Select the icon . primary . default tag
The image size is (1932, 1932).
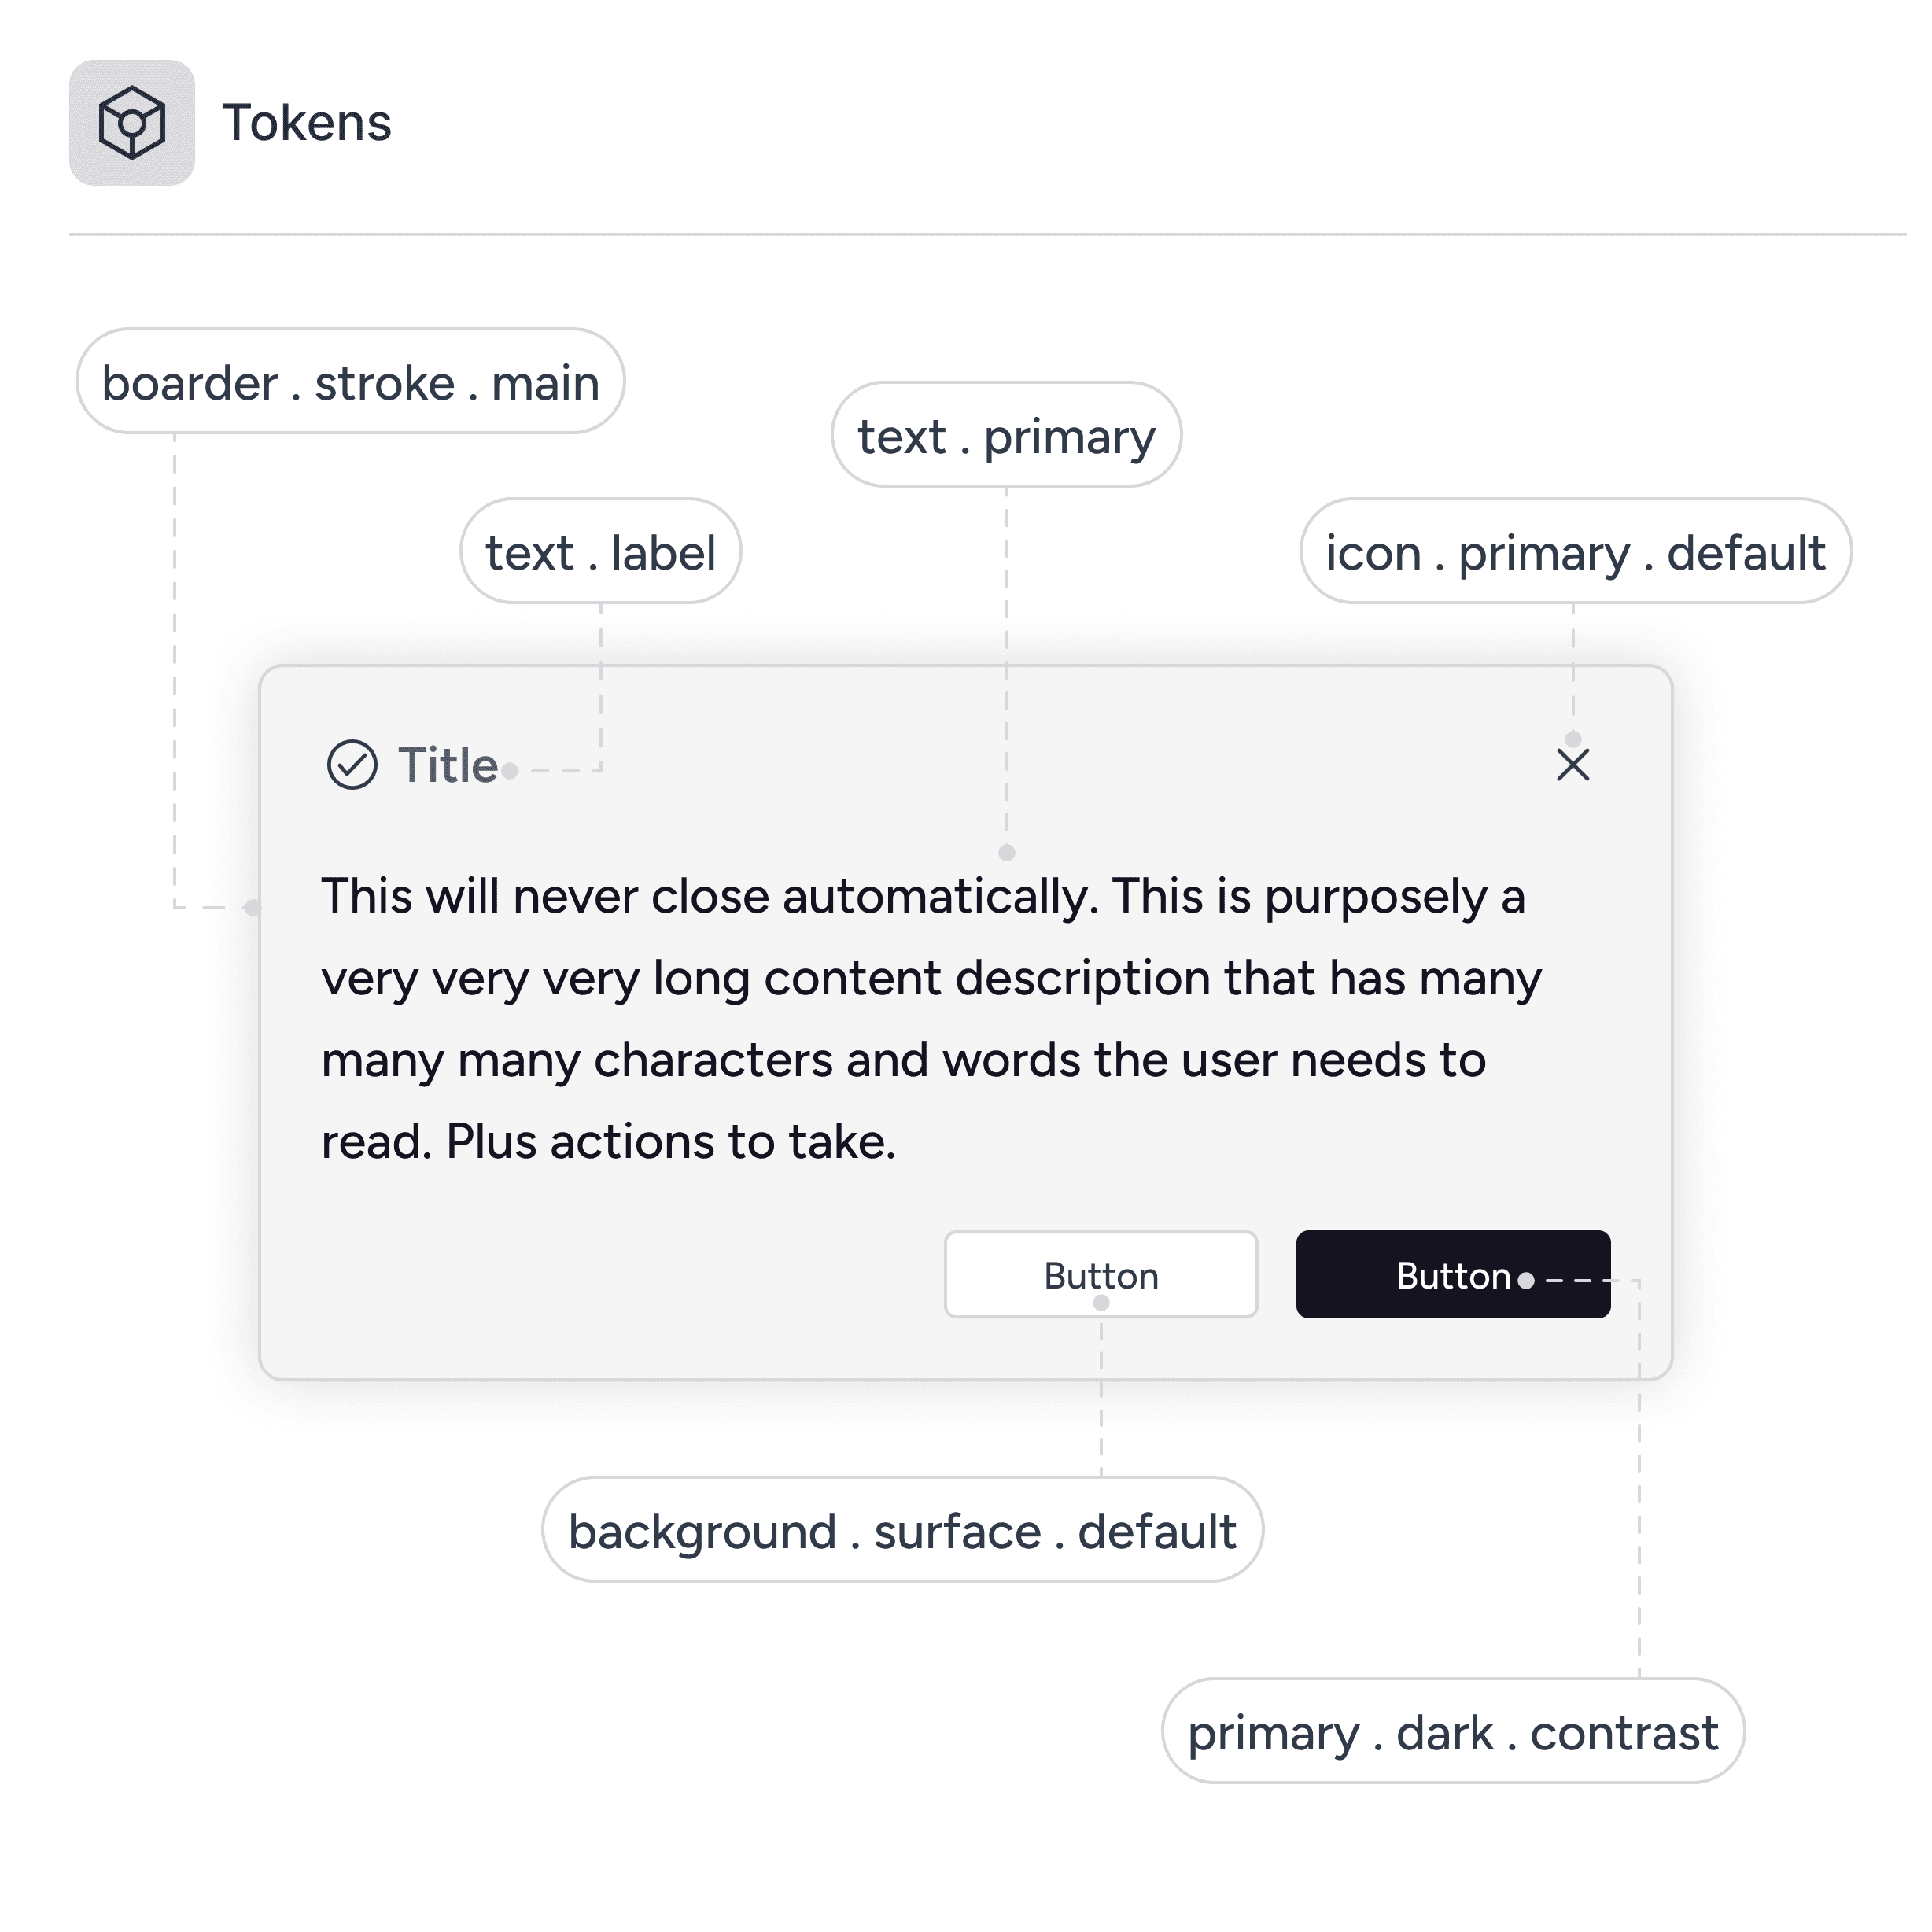(1575, 552)
